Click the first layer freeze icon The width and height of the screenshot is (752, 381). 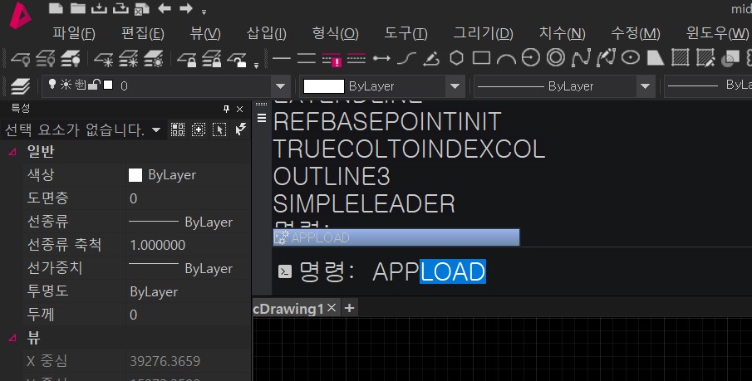coord(103,59)
